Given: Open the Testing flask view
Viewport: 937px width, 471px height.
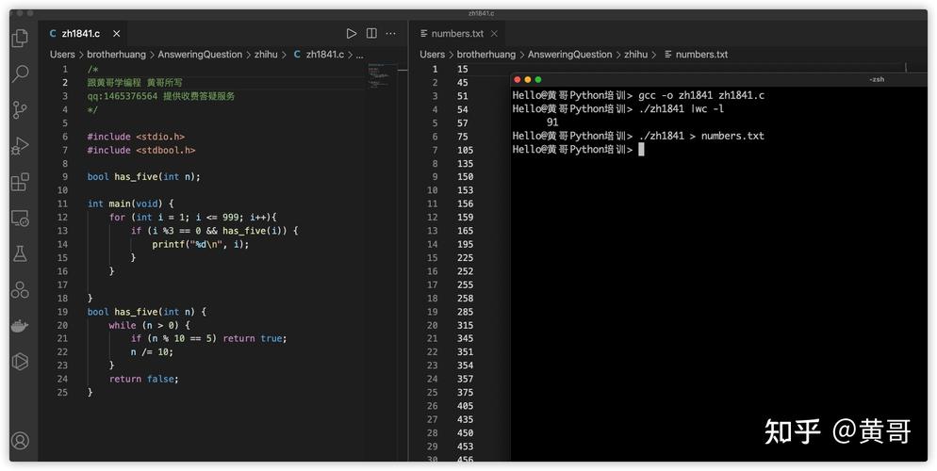Looking at the screenshot, I should 20,253.
